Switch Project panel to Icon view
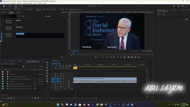Screen dimensions: 190x107 click(8, 98)
